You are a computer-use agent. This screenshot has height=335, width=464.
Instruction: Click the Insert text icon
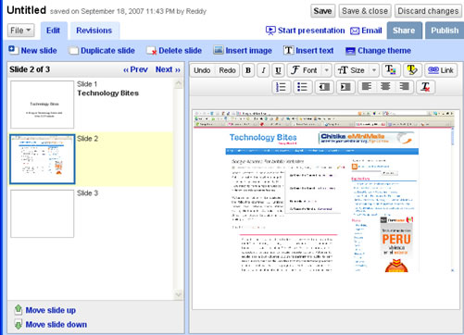(x=288, y=50)
